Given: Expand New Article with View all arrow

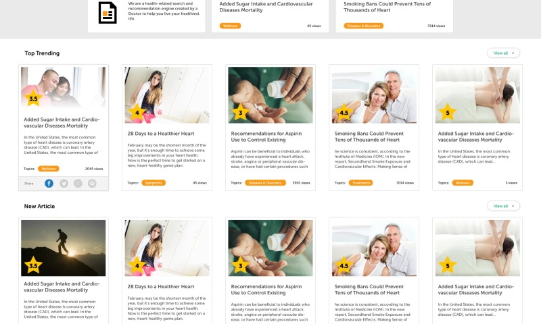Looking at the screenshot, I should pyautogui.click(x=503, y=206).
